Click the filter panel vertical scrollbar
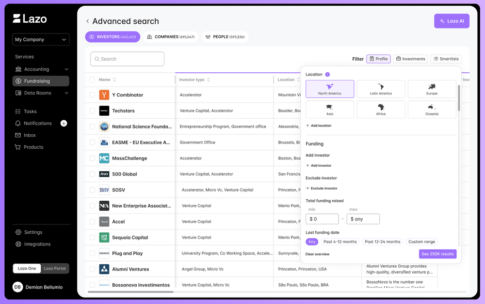485x304 pixels. pyautogui.click(x=459, y=98)
